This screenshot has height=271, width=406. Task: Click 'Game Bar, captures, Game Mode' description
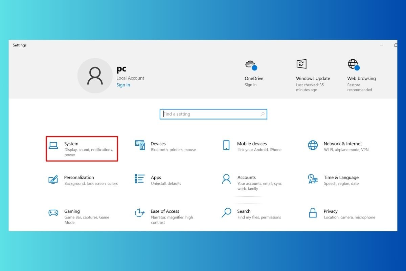(87, 220)
